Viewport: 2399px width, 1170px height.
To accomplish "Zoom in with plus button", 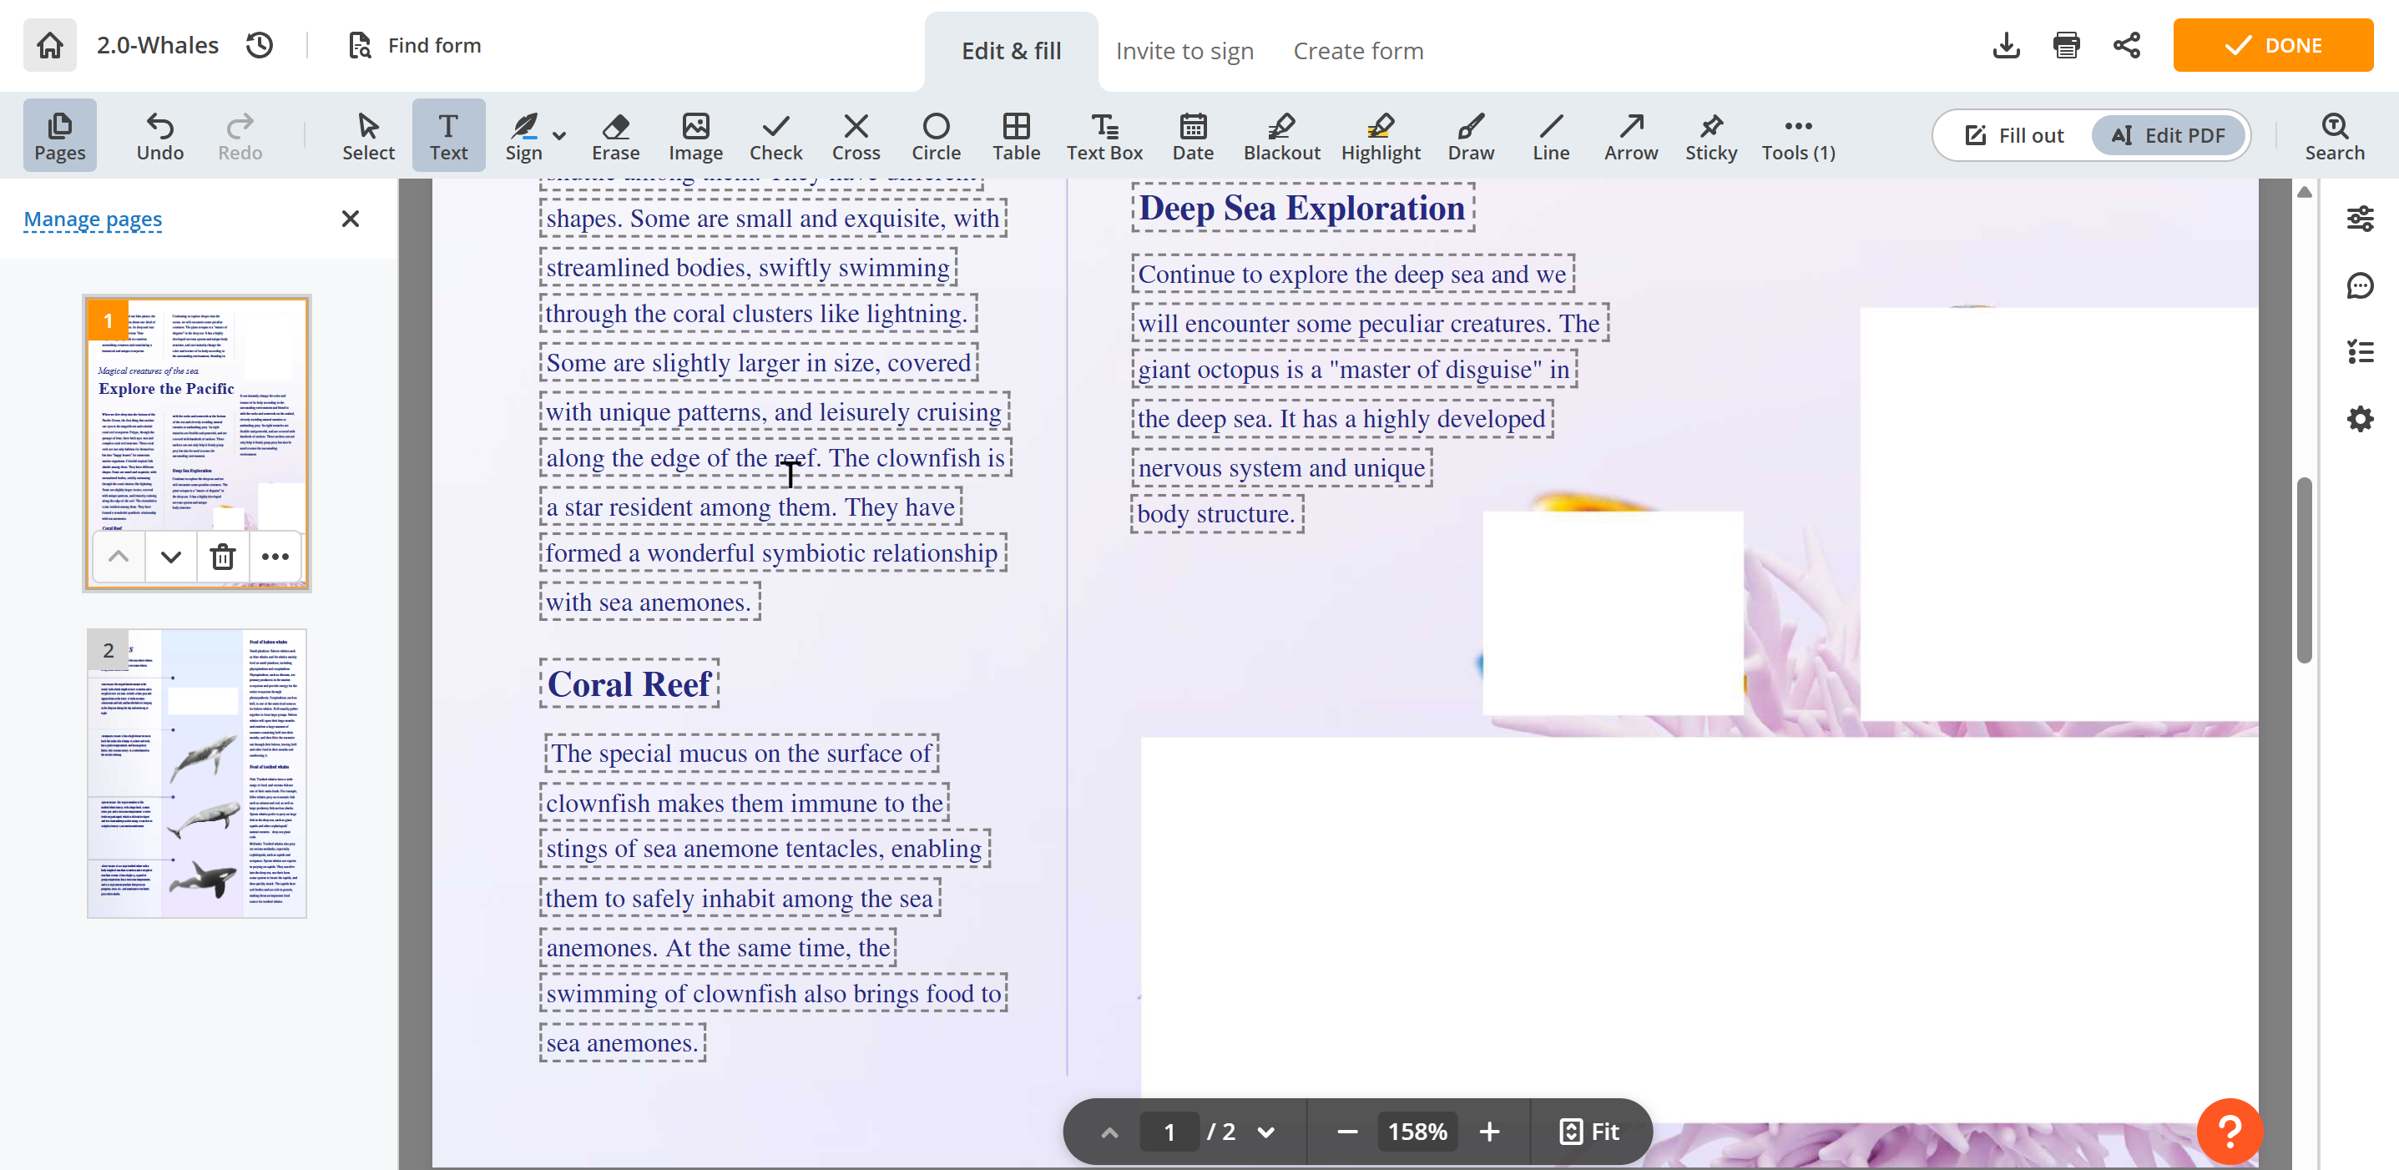I will (x=1489, y=1132).
